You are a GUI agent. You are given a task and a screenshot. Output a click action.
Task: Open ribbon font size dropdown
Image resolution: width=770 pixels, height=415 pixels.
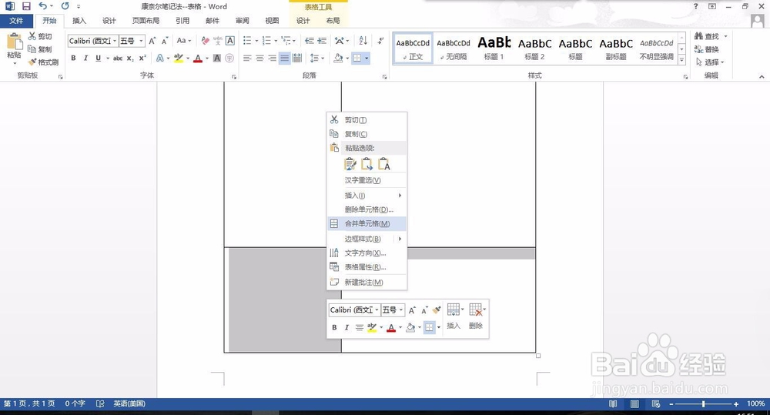tap(142, 41)
